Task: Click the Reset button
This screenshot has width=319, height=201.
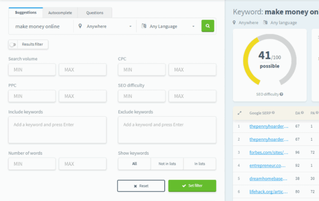Action: pos(141,186)
